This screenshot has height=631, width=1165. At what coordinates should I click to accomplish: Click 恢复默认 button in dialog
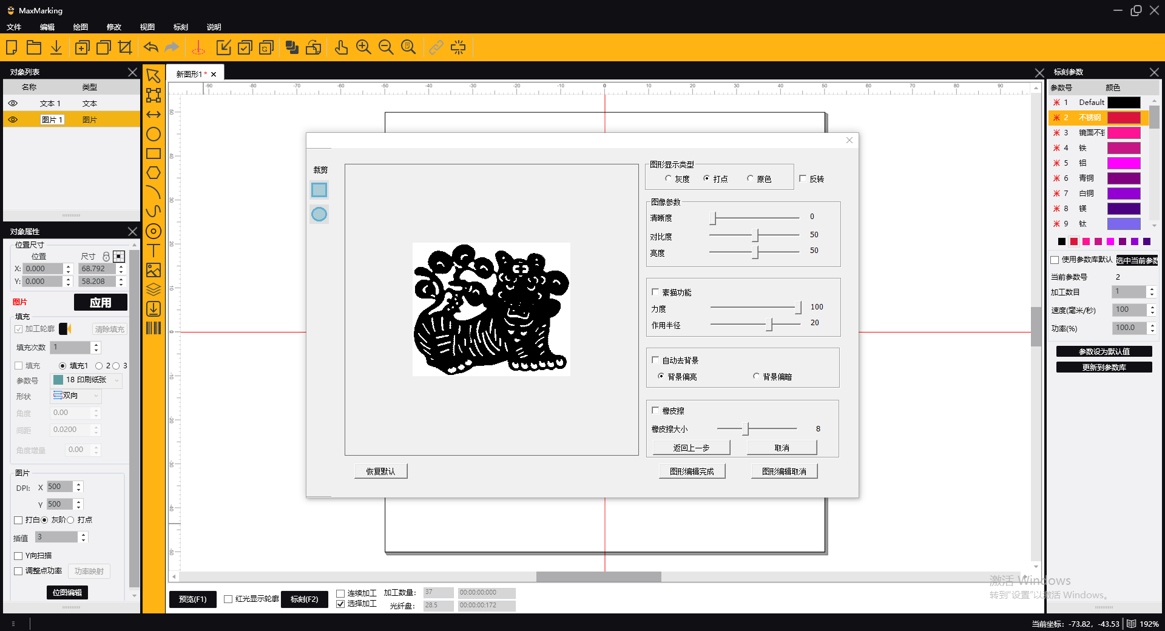click(380, 471)
